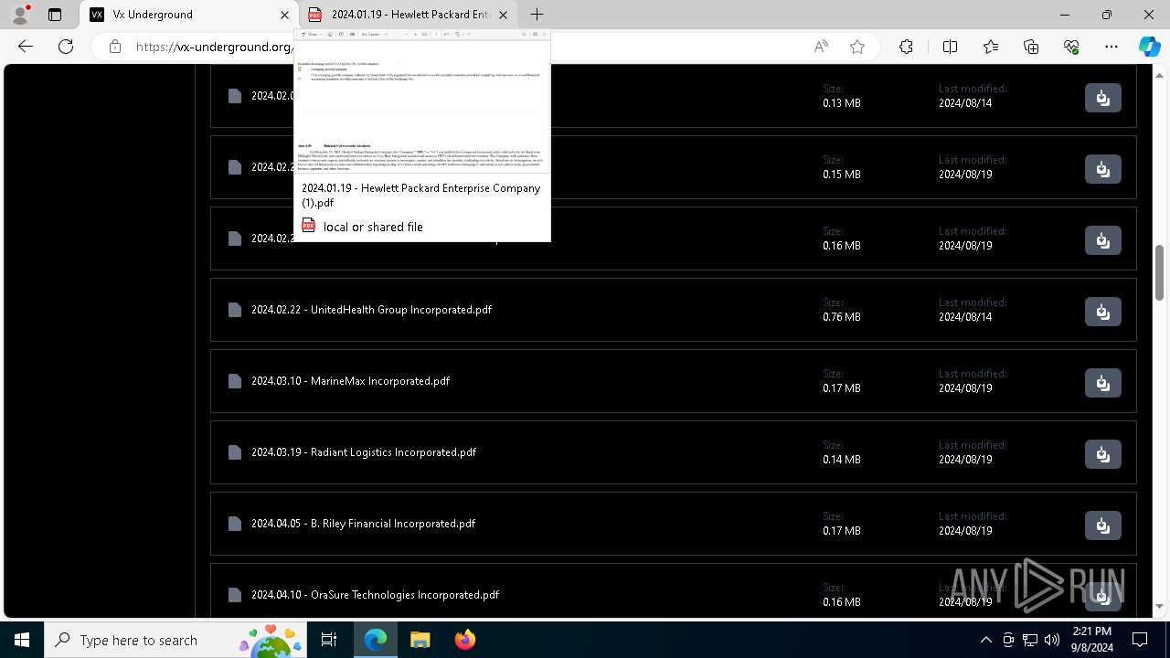Open Task View on the taskbar
This screenshot has height=658, width=1170.
click(x=329, y=640)
